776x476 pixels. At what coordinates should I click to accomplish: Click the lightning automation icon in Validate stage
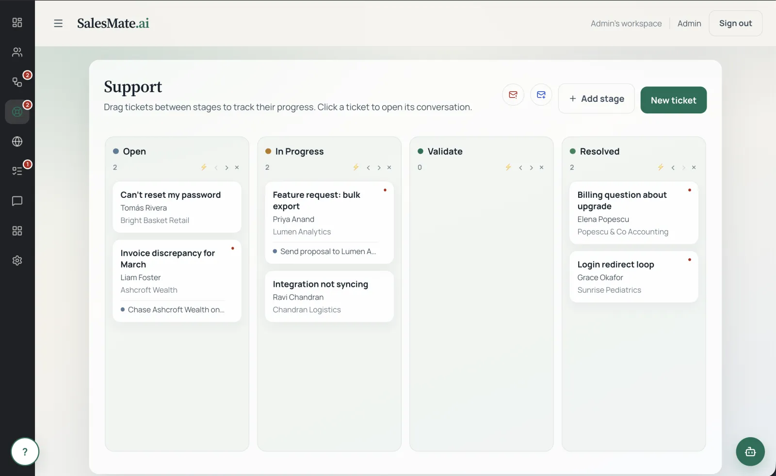pyautogui.click(x=508, y=167)
